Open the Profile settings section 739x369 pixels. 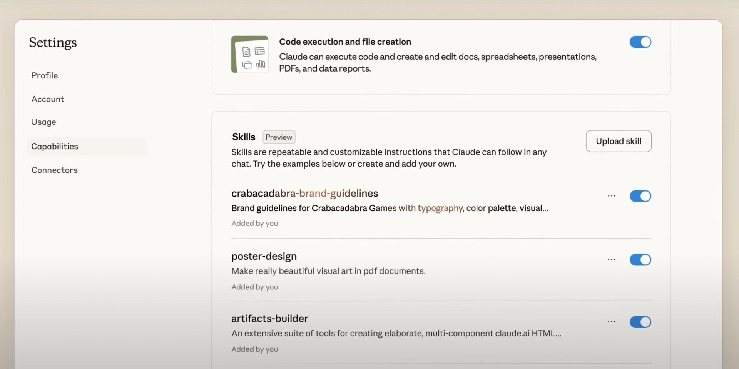click(x=45, y=75)
